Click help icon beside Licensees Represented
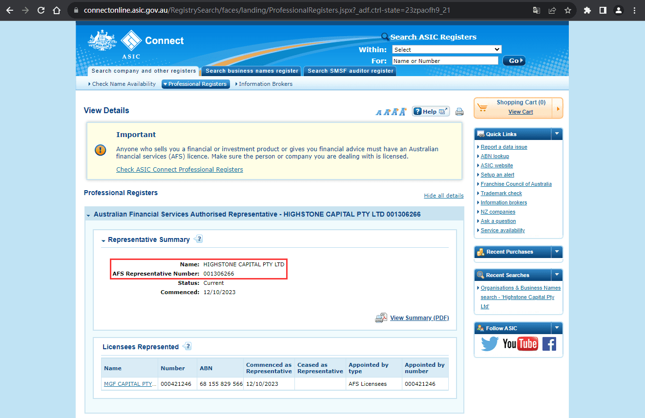The image size is (645, 418). [187, 346]
